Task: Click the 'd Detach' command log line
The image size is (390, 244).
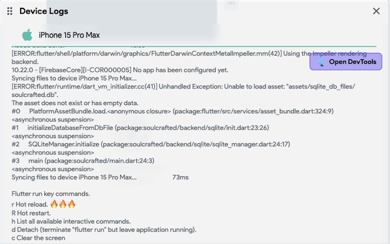Action: 104,230
